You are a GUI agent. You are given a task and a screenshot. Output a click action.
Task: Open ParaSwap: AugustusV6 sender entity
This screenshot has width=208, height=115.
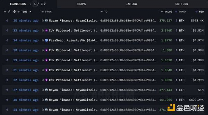(x=73, y=40)
